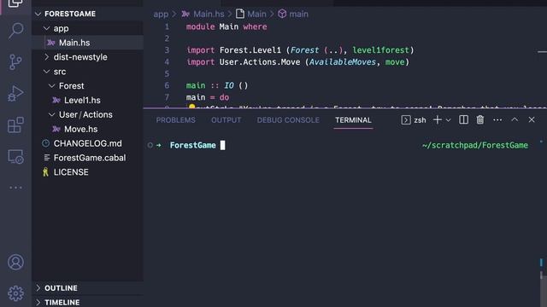Kill terminal with trash icon
This screenshot has height=307, width=547.
(x=480, y=119)
